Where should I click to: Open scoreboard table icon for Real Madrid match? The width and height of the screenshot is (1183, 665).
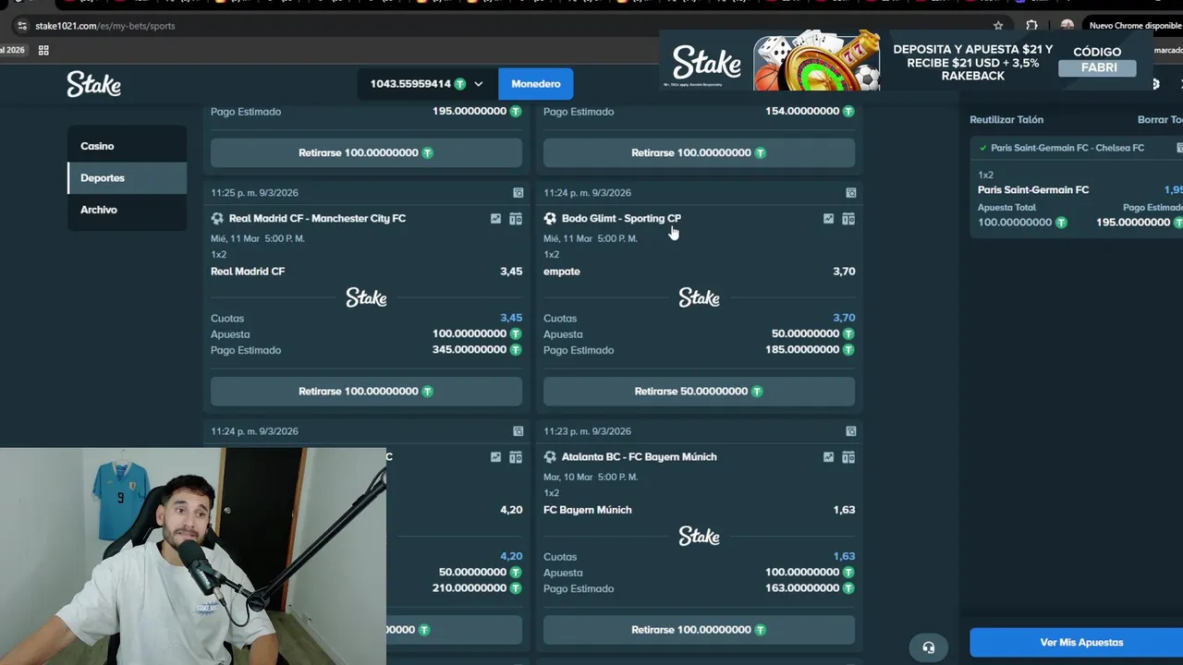pos(516,219)
